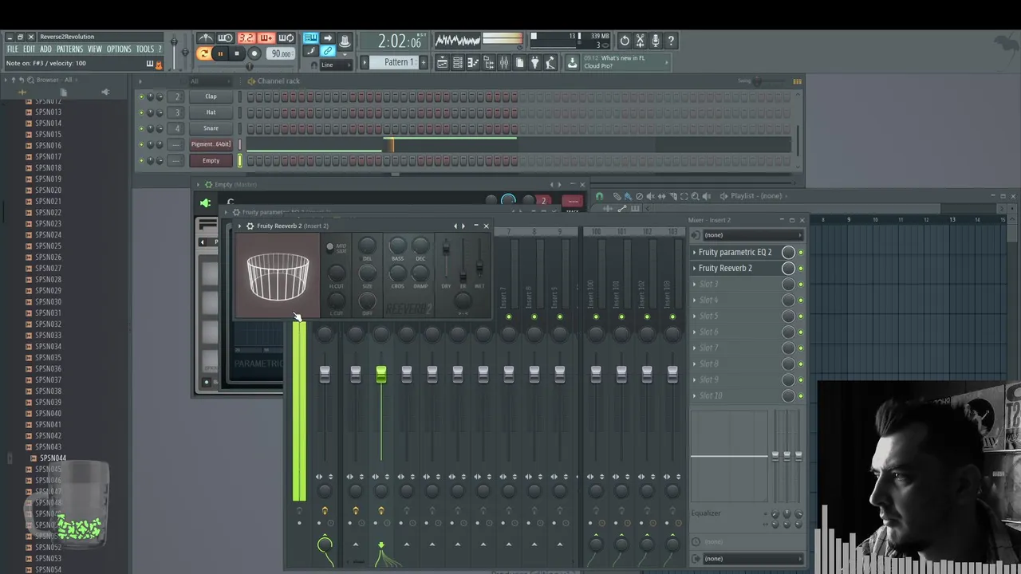Image resolution: width=1021 pixels, height=574 pixels.
Task: Expand Fruity parametric EQ 2 slot arrow
Action: tap(694, 252)
